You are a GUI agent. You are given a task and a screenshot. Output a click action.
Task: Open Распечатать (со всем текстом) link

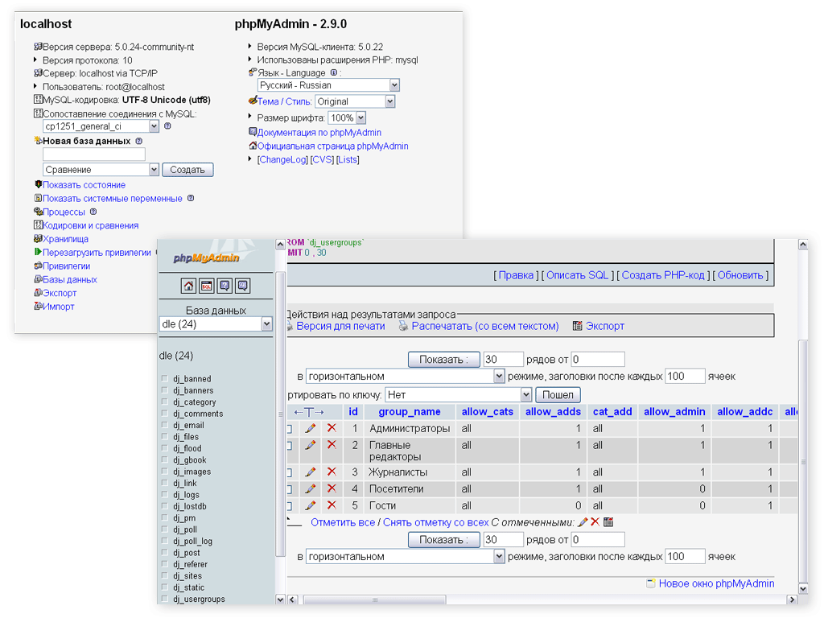pos(485,327)
